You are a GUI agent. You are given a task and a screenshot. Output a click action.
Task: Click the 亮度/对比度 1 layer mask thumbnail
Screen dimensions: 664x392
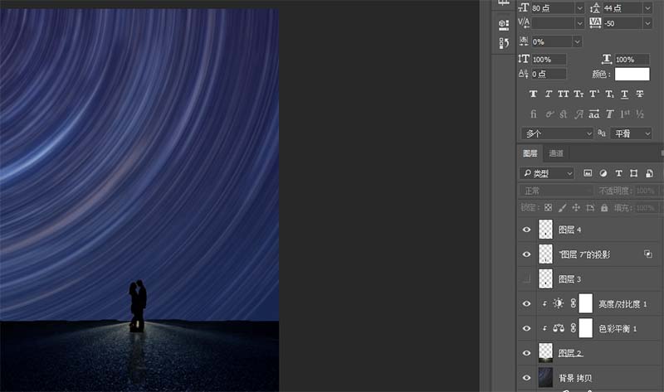tap(586, 303)
